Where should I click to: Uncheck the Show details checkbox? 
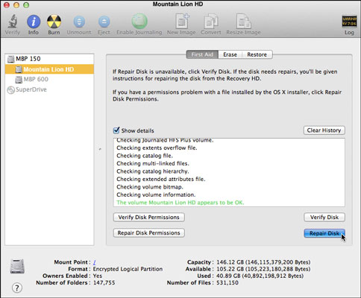click(x=116, y=130)
